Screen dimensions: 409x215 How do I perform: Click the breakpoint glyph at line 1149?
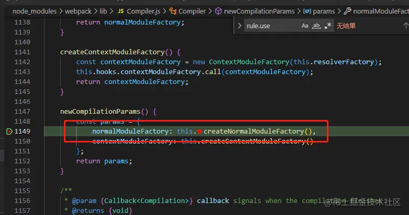9,132
